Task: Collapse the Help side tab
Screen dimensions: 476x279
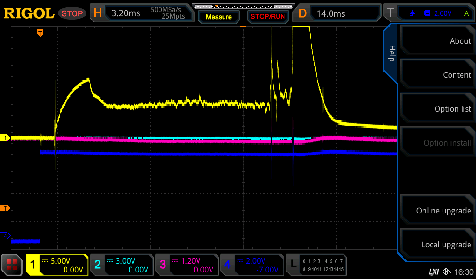Action: (x=391, y=53)
